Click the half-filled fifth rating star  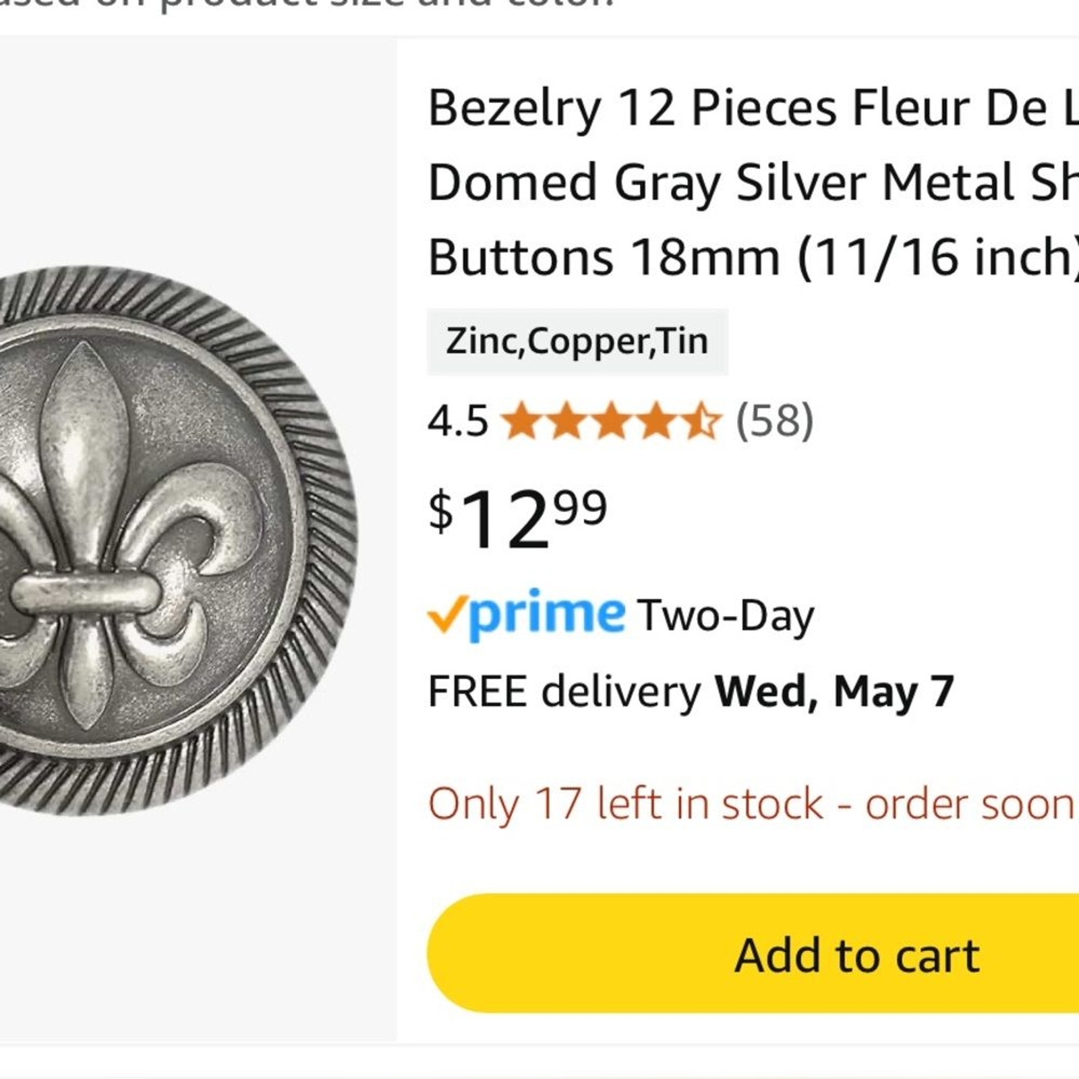(700, 421)
